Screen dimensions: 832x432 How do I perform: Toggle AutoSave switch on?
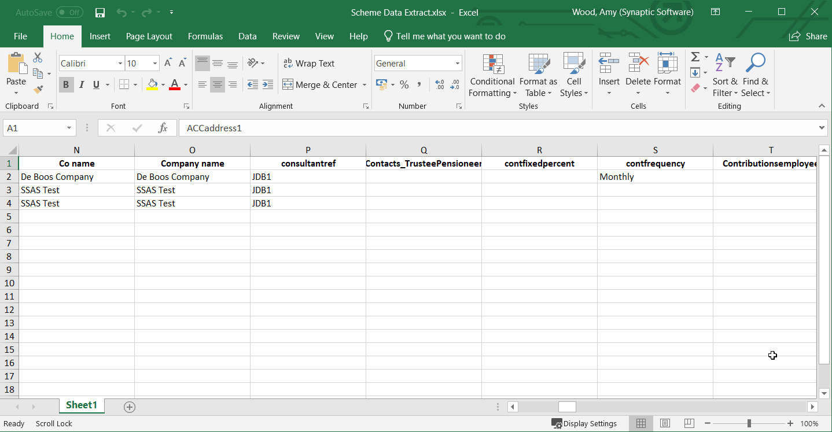(x=69, y=12)
